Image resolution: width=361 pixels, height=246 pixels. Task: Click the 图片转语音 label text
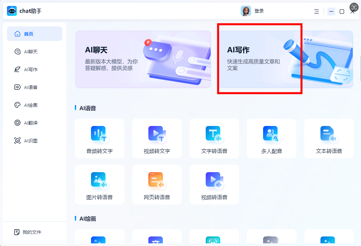pyautogui.click(x=100, y=197)
